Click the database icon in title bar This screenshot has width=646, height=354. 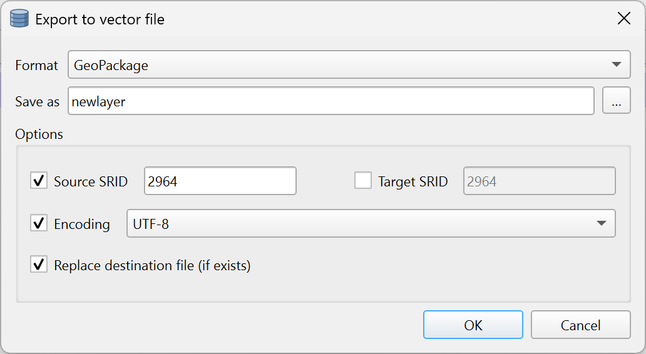pyautogui.click(x=20, y=19)
